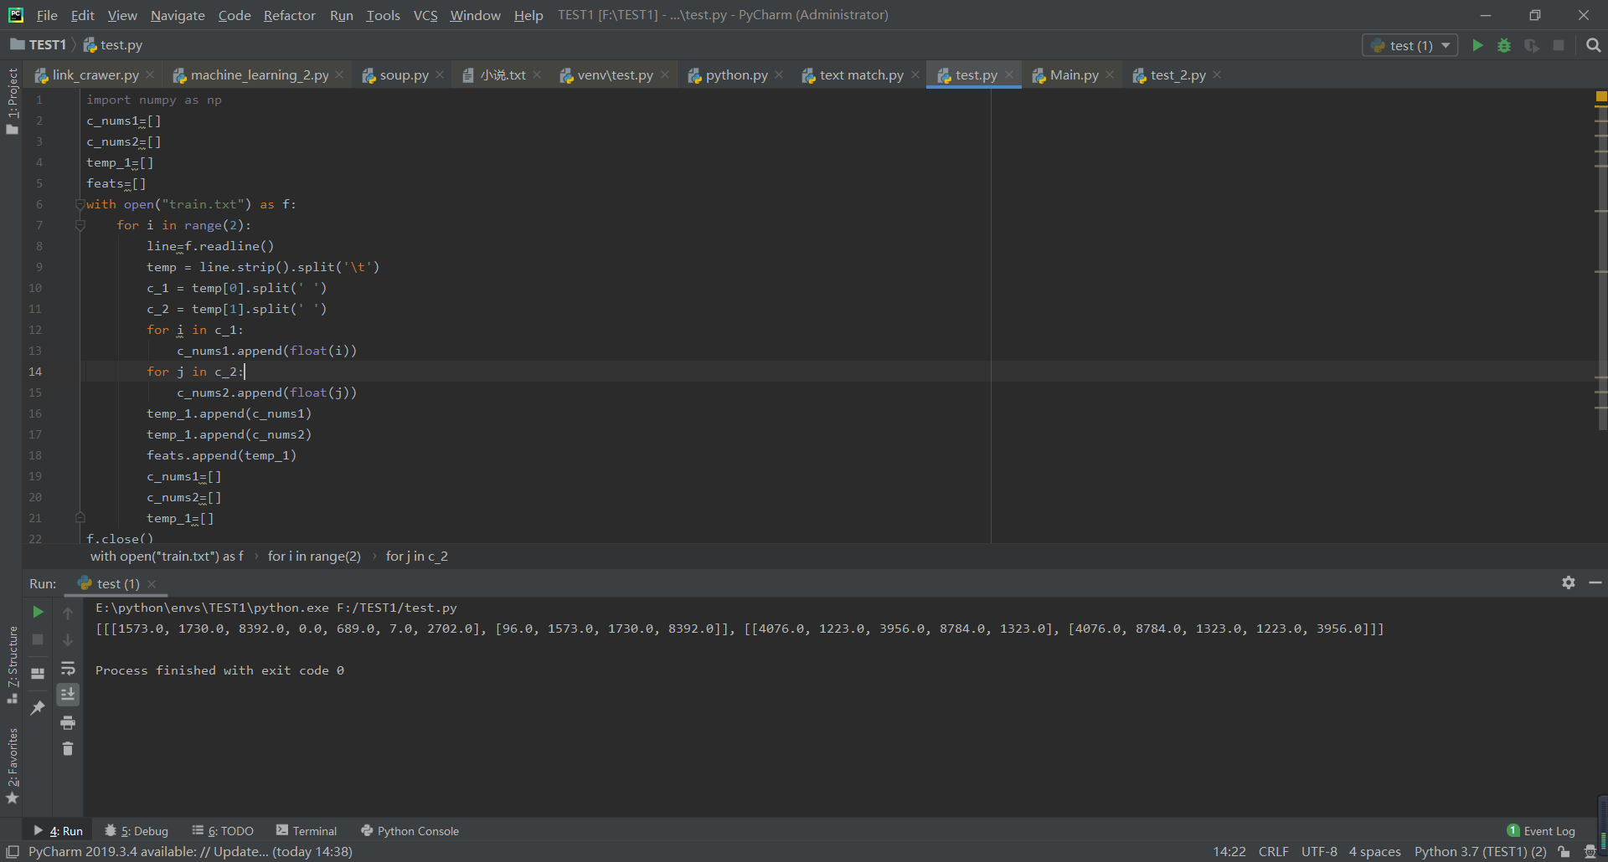Open Search Everywhere magnifier
This screenshot has height=862, width=1608.
[x=1594, y=44]
